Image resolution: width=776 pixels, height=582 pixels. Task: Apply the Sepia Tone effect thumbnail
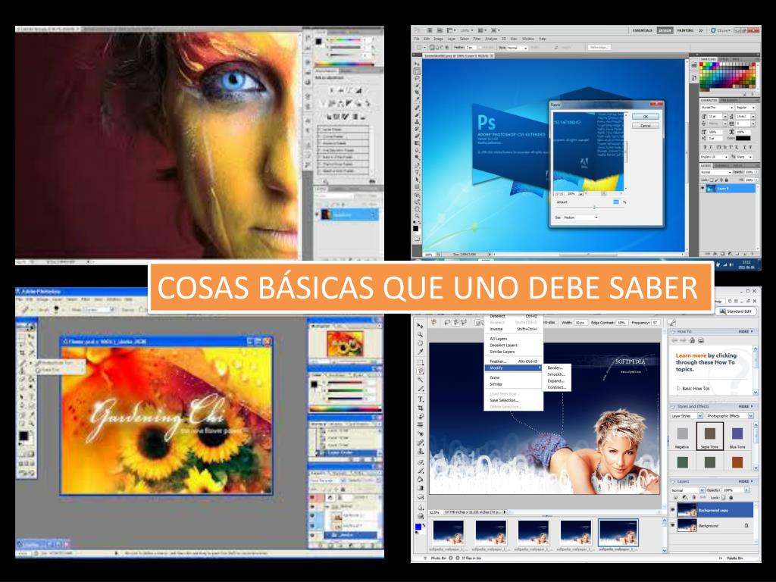point(709,436)
